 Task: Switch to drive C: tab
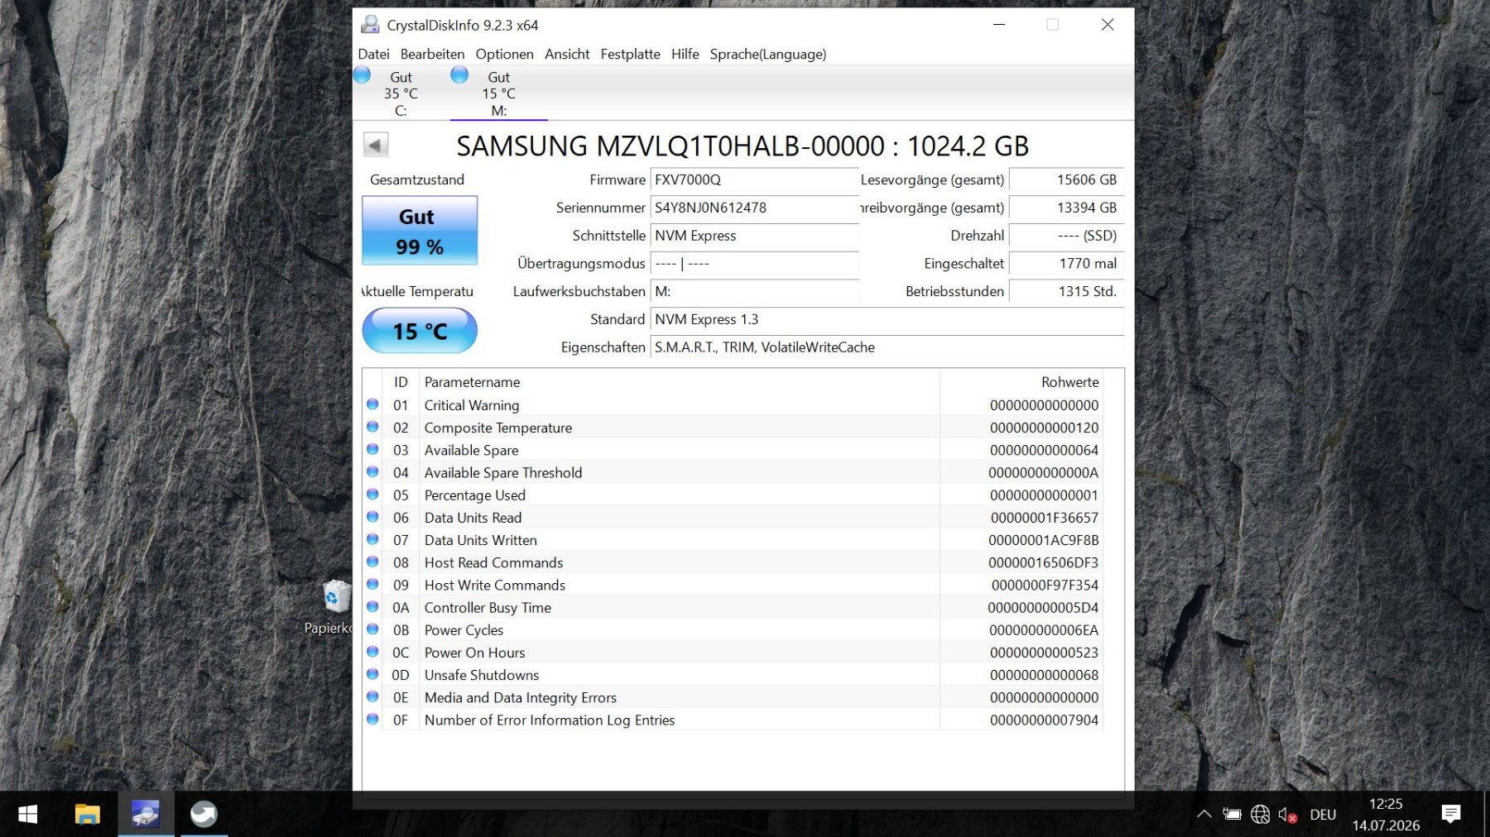coord(401,93)
